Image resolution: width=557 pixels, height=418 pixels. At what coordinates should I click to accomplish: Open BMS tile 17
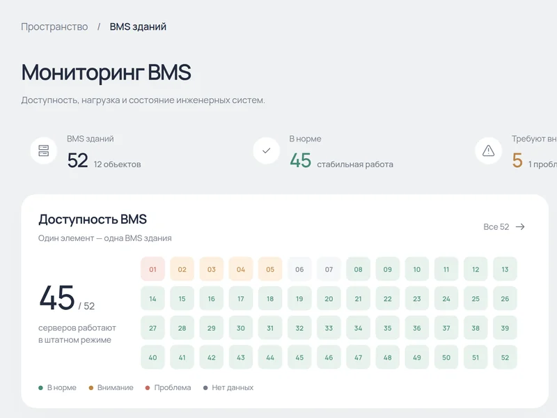tap(241, 299)
